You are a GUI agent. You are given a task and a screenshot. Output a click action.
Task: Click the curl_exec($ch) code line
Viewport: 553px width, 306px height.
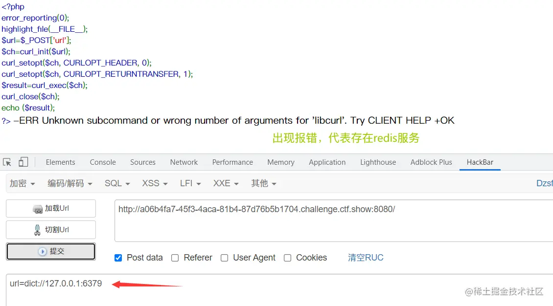(x=45, y=85)
